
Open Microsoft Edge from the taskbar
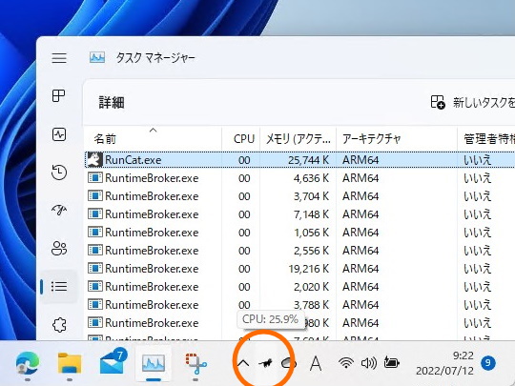[x=28, y=363]
